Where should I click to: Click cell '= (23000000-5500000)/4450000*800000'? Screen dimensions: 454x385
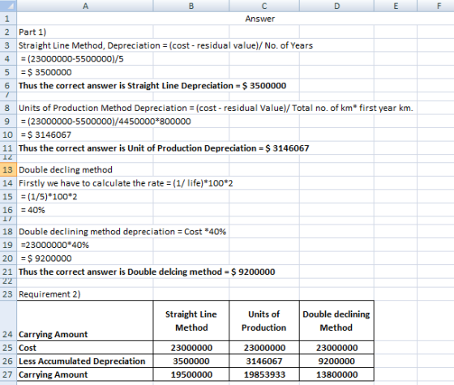tap(105, 122)
